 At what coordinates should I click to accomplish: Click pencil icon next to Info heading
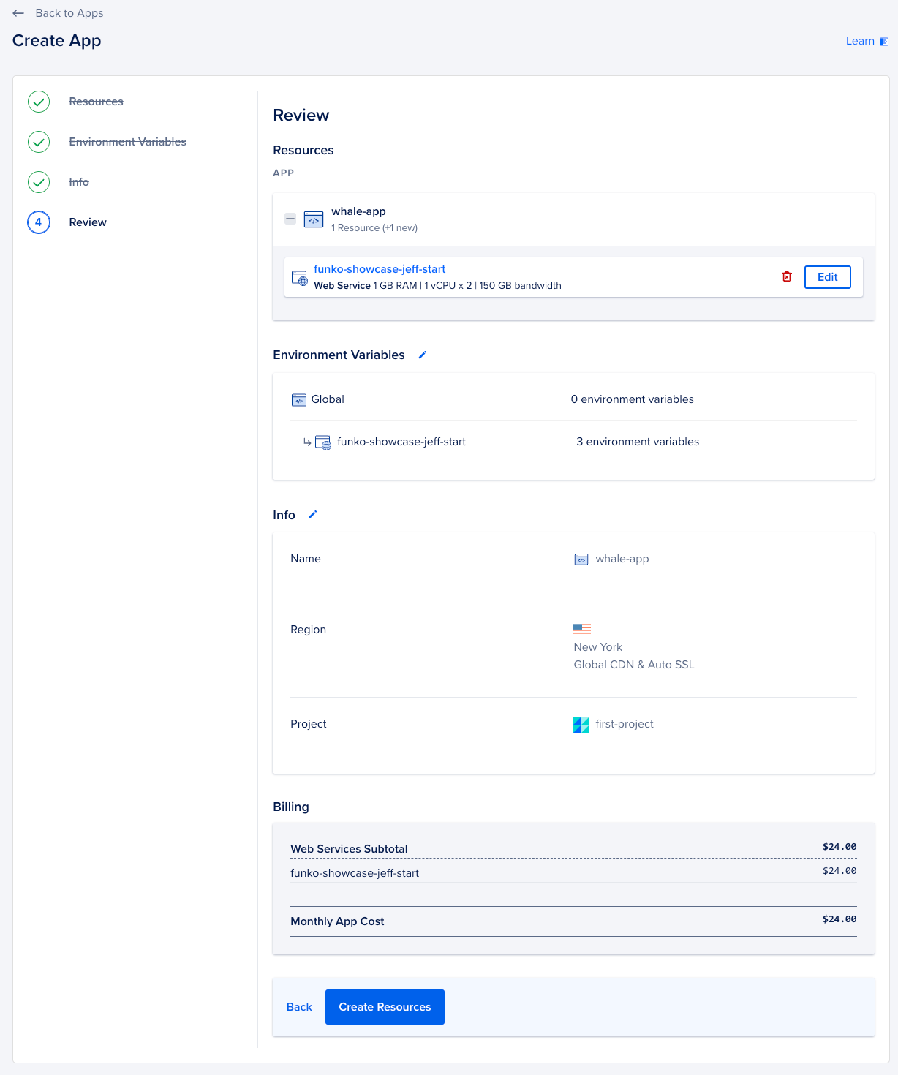coord(313,514)
